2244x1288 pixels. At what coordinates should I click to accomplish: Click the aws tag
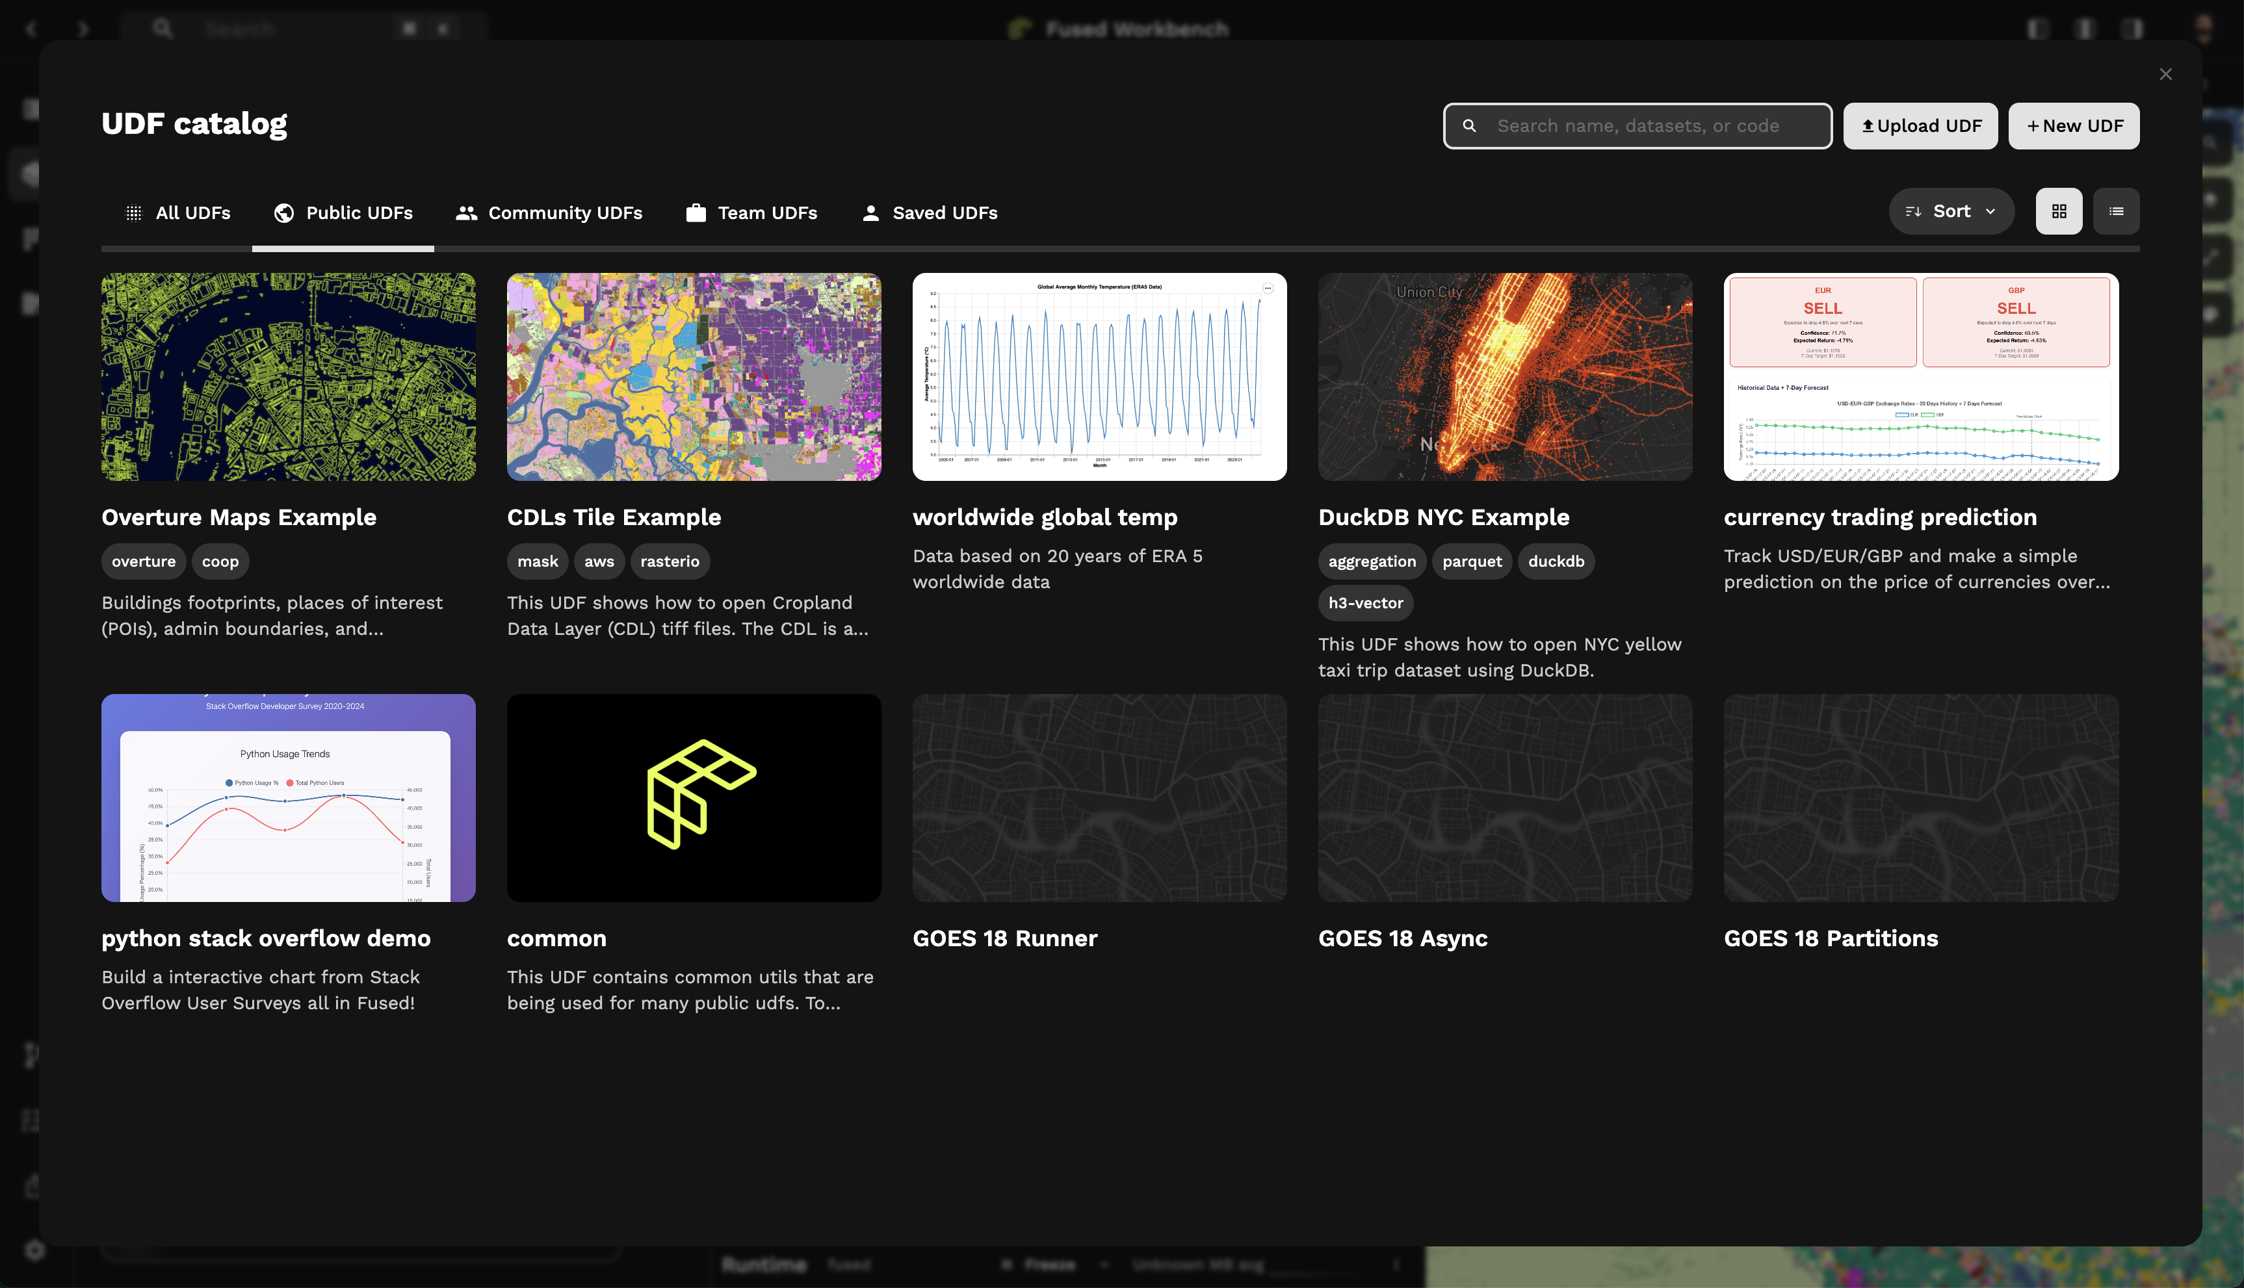599,561
